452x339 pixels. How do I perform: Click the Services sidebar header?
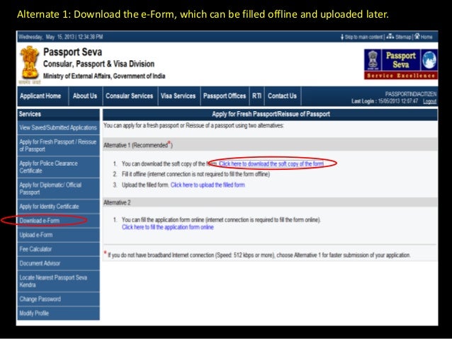(59, 114)
